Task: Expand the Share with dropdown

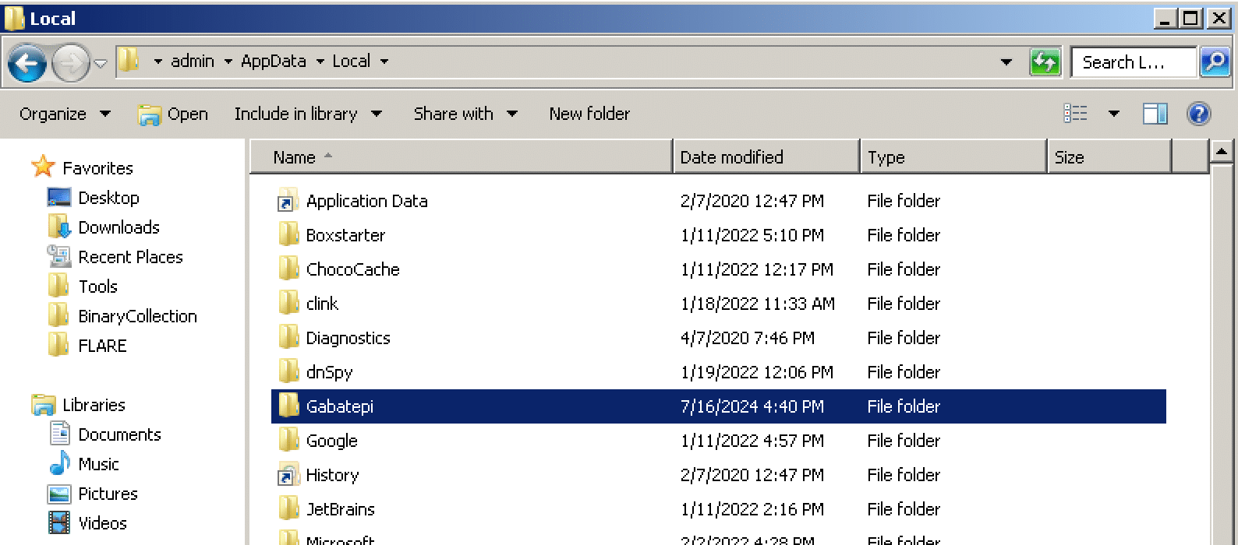Action: [465, 114]
